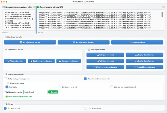Click the scrollbar thumb in Posortowane panel
This screenshot has width=167, height=113.
(x=162, y=14)
